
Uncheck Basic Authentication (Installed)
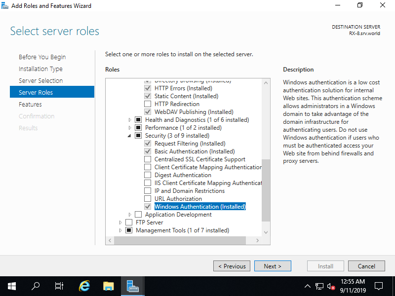(x=147, y=151)
